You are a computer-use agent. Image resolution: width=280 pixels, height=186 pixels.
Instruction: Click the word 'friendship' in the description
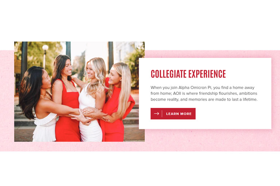click(x=209, y=93)
